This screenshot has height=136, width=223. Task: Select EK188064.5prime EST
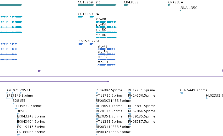[x=18, y=135]
